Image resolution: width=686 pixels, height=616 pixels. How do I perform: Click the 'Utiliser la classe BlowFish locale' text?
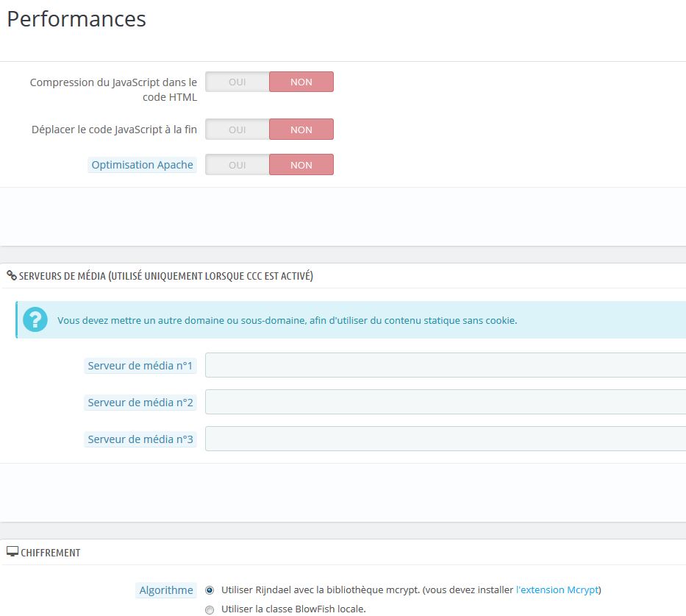click(x=293, y=609)
